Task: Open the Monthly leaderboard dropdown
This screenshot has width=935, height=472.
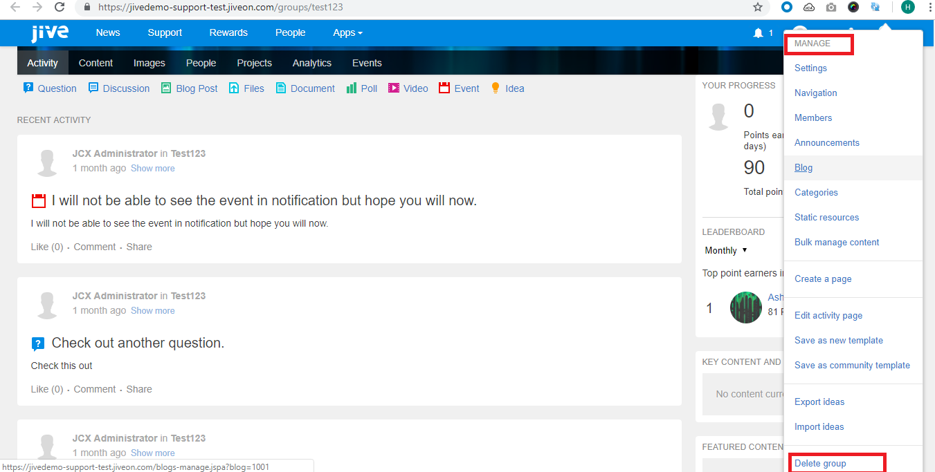Action: click(x=726, y=250)
